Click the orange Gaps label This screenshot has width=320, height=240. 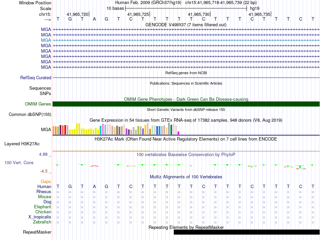pyautogui.click(x=46, y=182)
